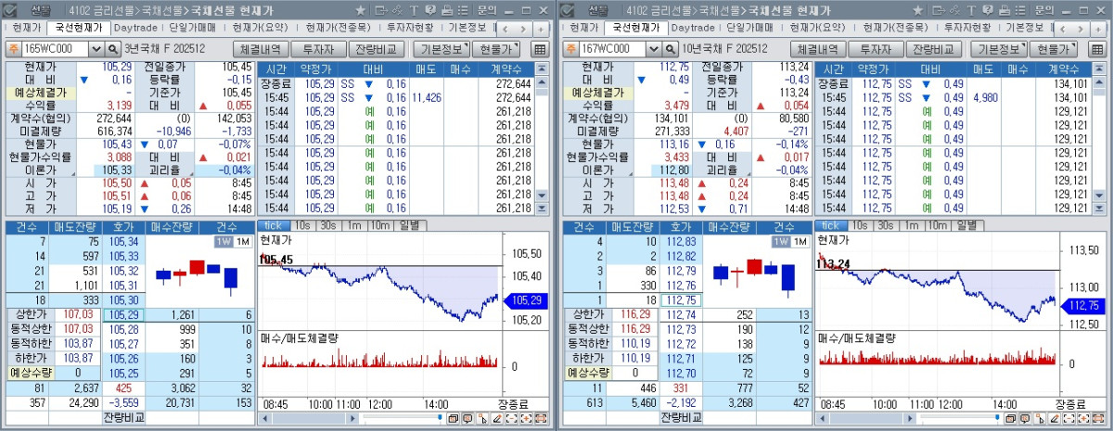Open help icon in left window title bar
1113x431 pixels.
pos(430,10)
